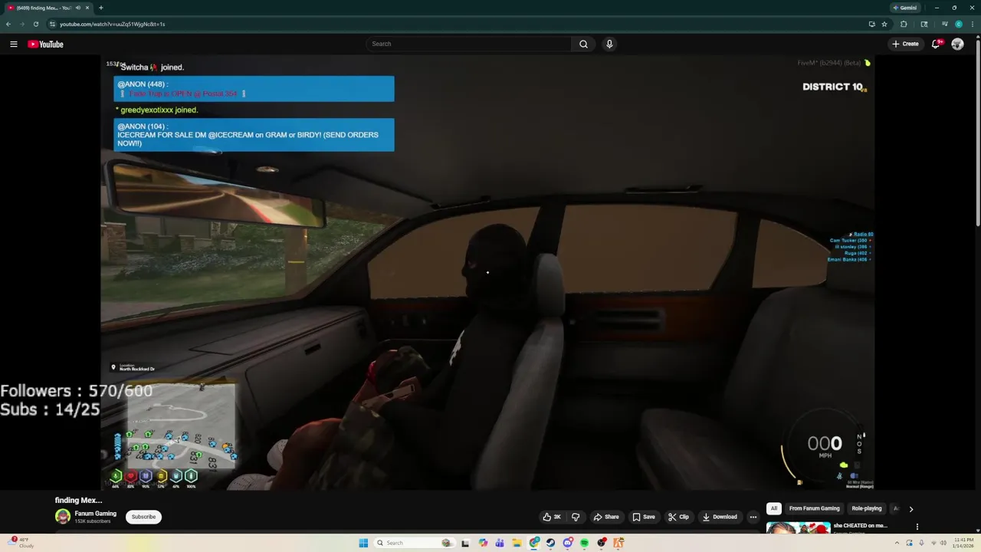View site information icon in address bar
Viewport: 981px width, 552px height.
coord(52,24)
